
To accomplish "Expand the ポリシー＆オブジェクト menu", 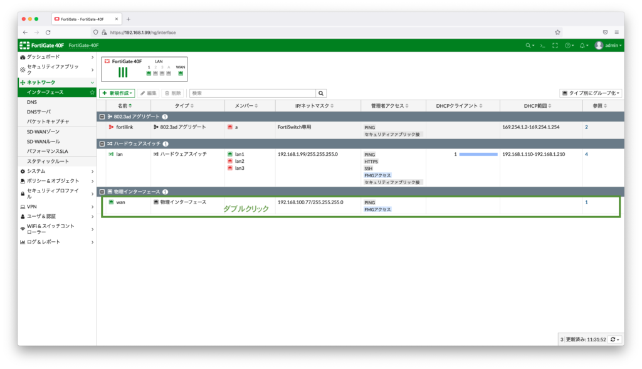I will pyautogui.click(x=56, y=181).
